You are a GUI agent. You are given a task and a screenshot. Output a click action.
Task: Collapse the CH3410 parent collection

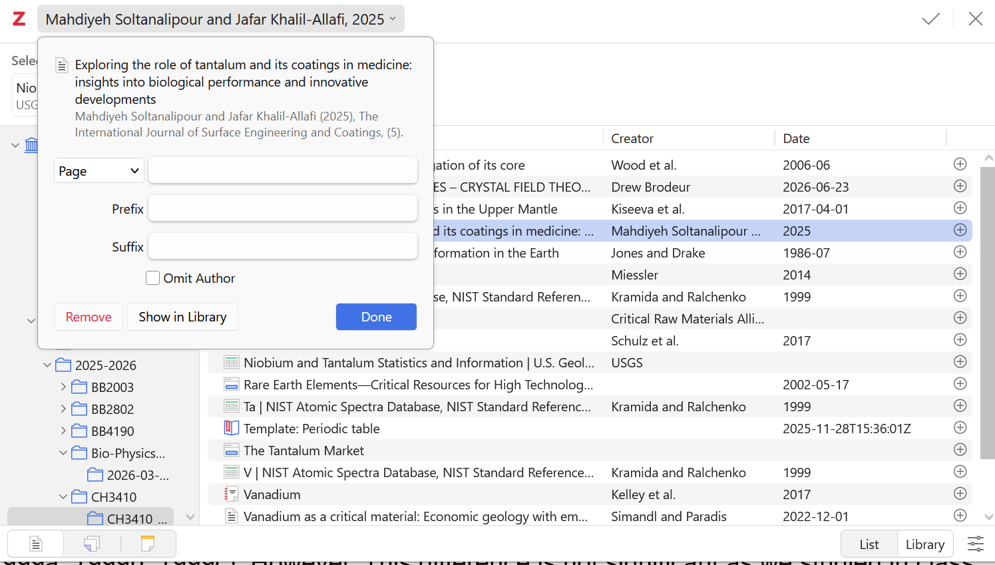tap(63, 496)
